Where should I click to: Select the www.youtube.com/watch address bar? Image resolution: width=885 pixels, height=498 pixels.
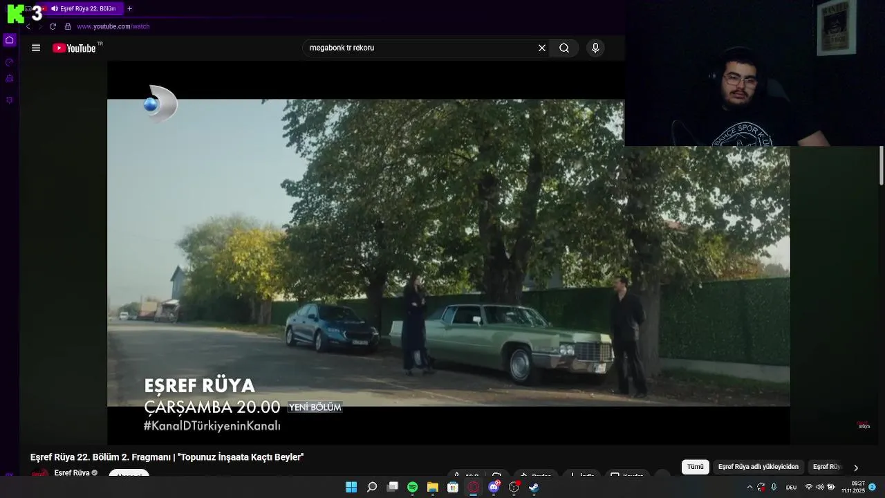(x=113, y=26)
